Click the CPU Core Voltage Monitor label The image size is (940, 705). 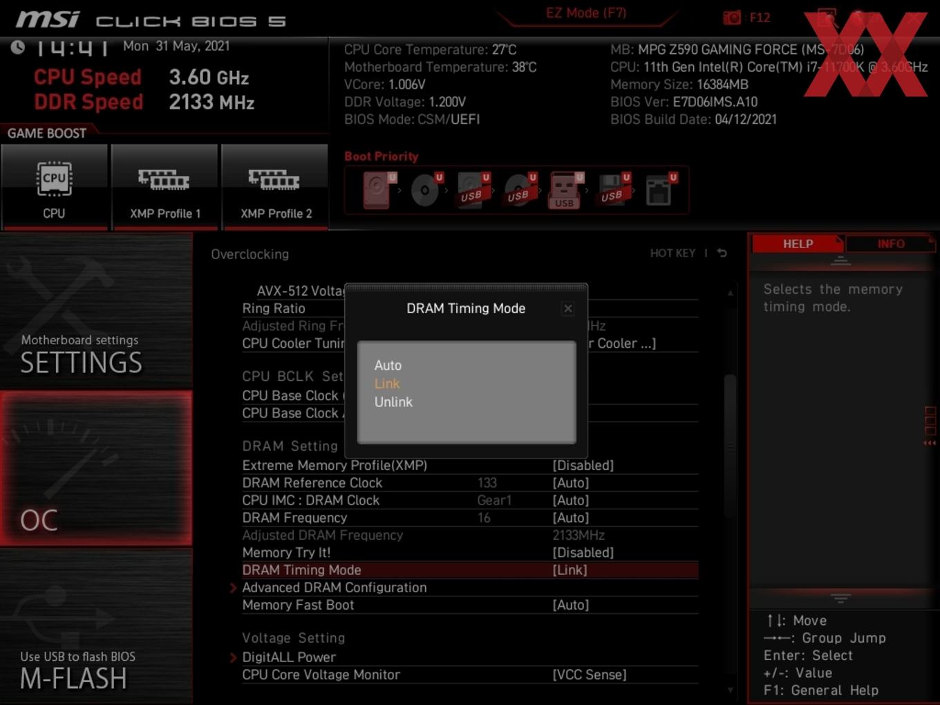[x=321, y=675]
